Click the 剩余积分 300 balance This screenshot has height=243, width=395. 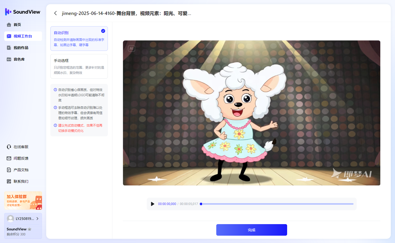coord(16,234)
